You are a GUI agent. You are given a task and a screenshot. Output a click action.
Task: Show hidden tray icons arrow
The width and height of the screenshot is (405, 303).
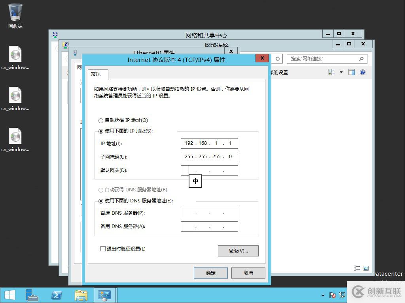[323, 295]
